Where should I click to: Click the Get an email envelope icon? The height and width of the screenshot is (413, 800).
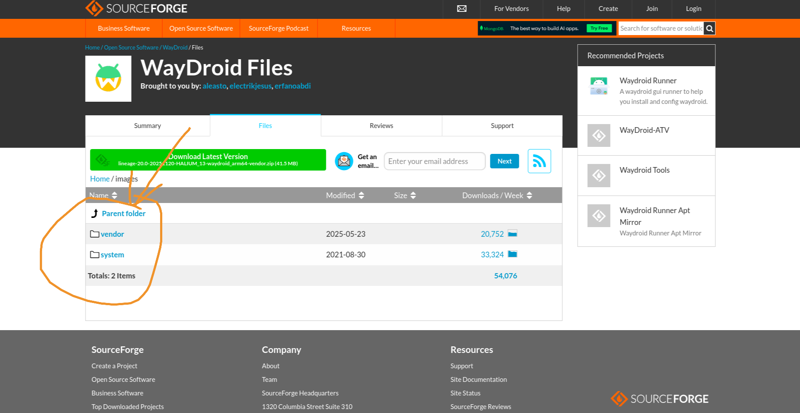click(x=344, y=161)
